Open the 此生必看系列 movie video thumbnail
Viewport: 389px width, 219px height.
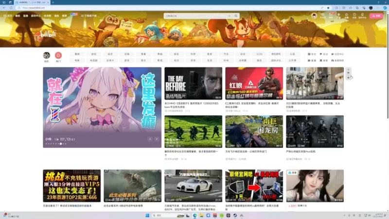click(x=132, y=186)
